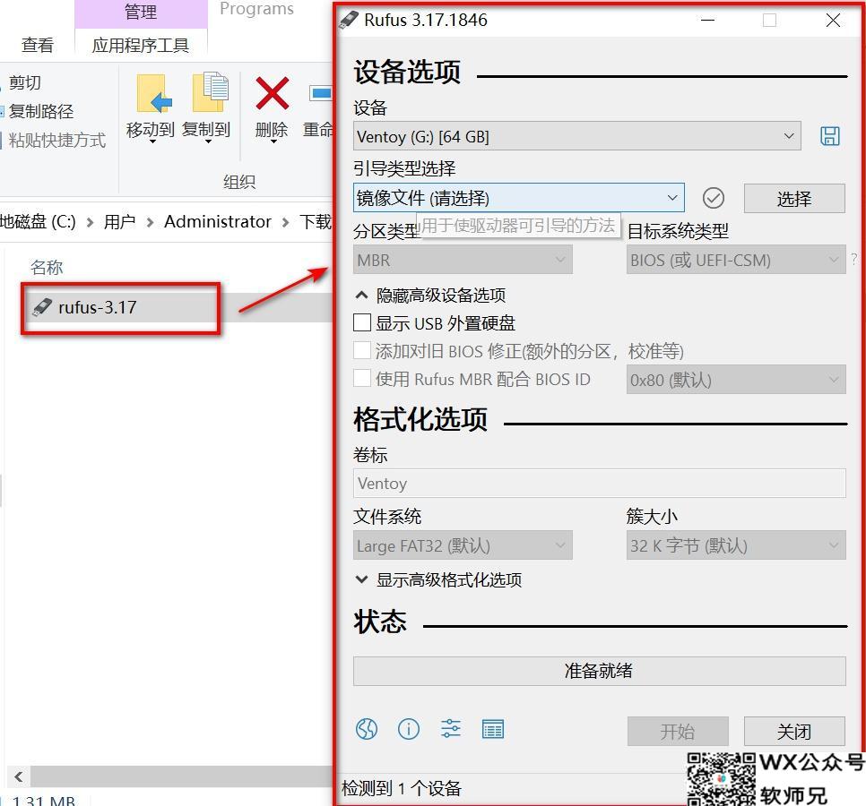This screenshot has height=806, width=866.
Task: Click the 关闭 close button in Rufus
Action: pyautogui.click(x=794, y=732)
